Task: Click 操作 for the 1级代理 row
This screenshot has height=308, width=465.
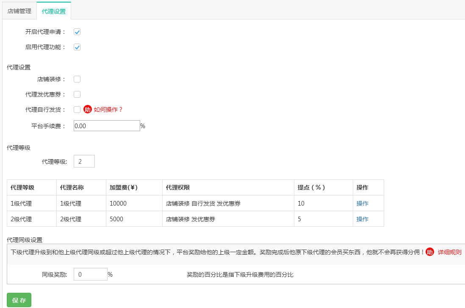Action: tap(362, 203)
